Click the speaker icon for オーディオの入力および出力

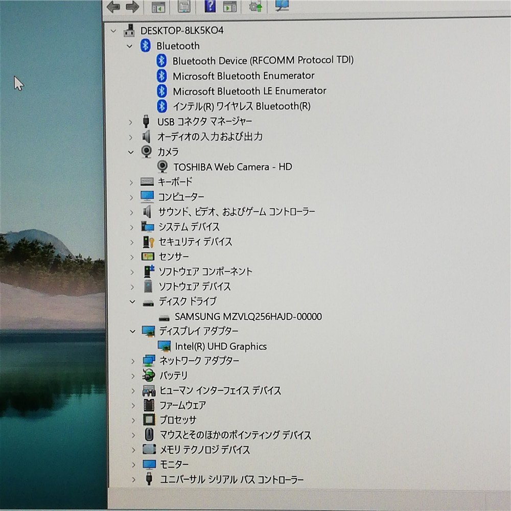[146, 136]
